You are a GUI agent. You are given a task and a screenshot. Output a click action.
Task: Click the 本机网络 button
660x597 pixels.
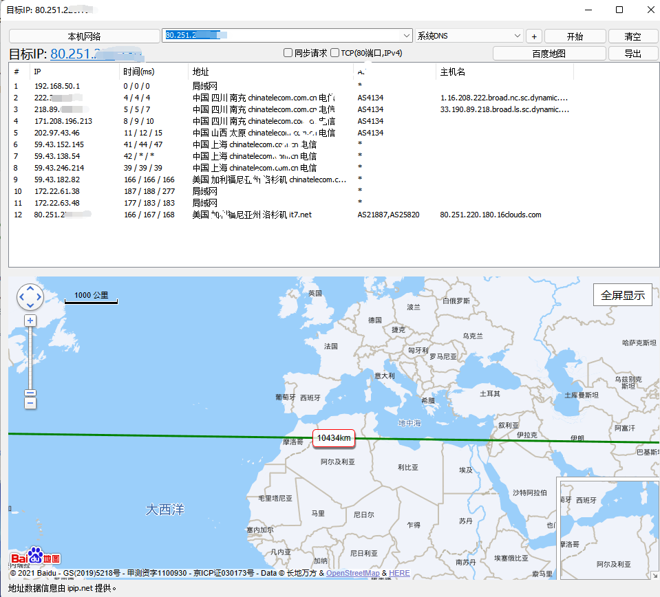click(83, 36)
